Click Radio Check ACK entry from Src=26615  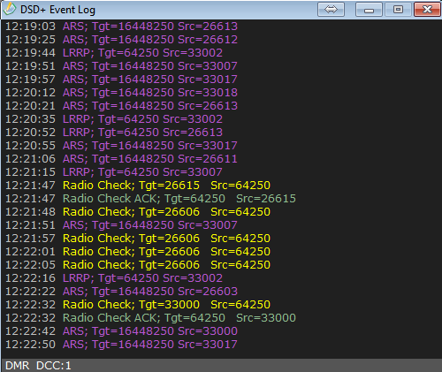150,199
